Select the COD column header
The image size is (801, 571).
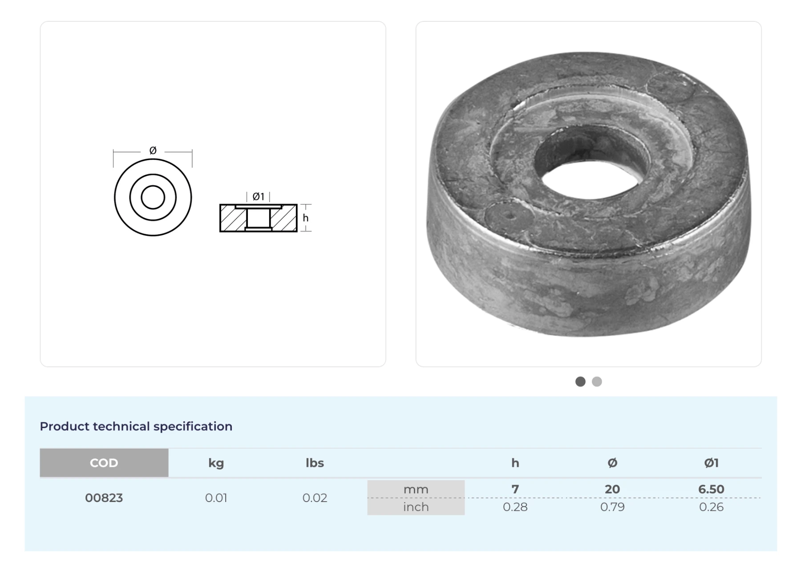tap(104, 463)
